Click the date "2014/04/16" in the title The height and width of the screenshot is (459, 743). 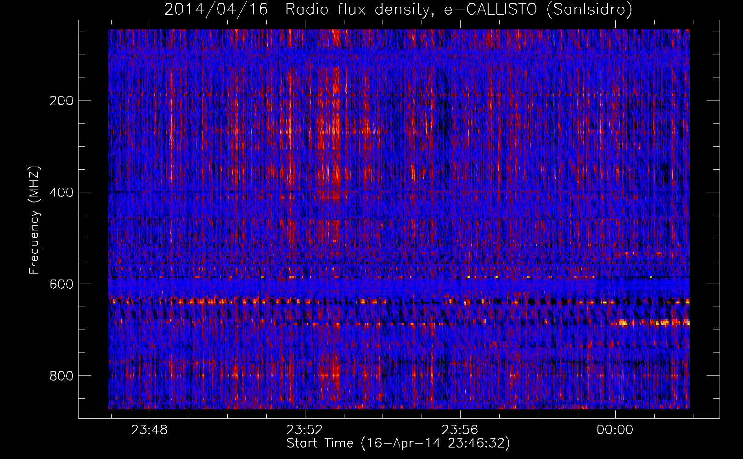[216, 10]
